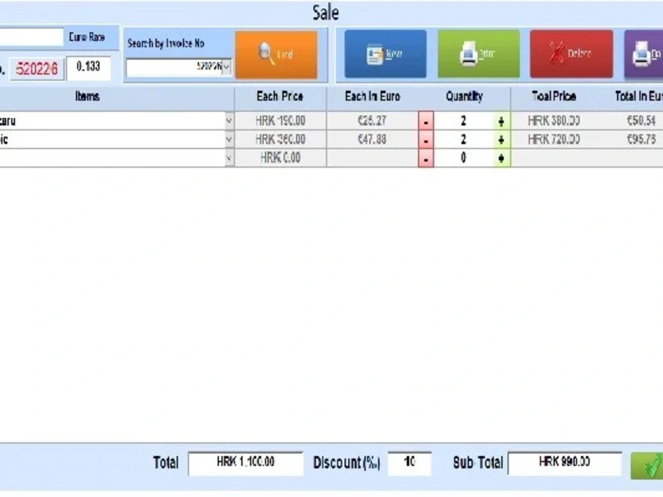
Task: Click the purple printer button at right edge
Action: click(644, 54)
